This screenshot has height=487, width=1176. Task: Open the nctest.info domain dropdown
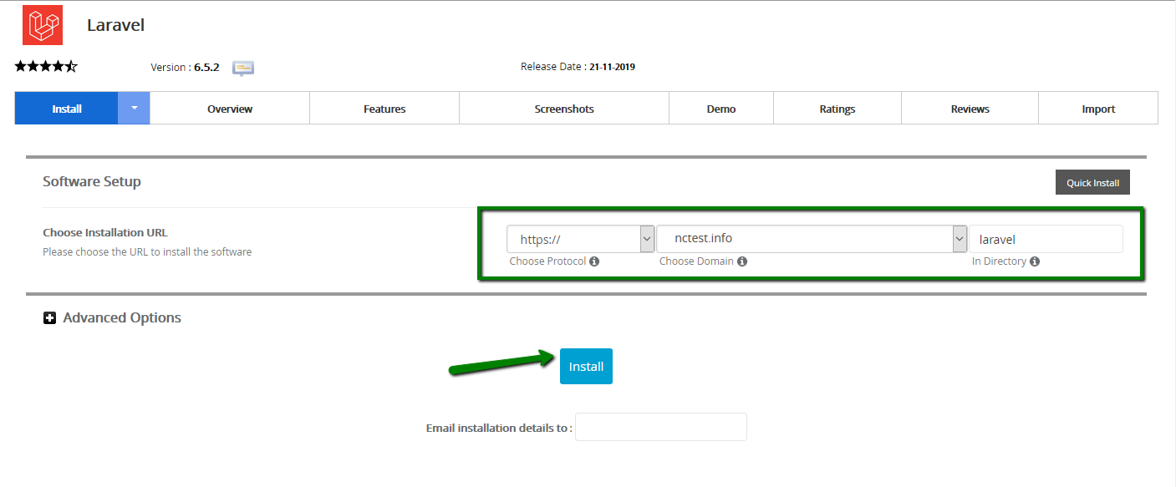click(x=812, y=239)
